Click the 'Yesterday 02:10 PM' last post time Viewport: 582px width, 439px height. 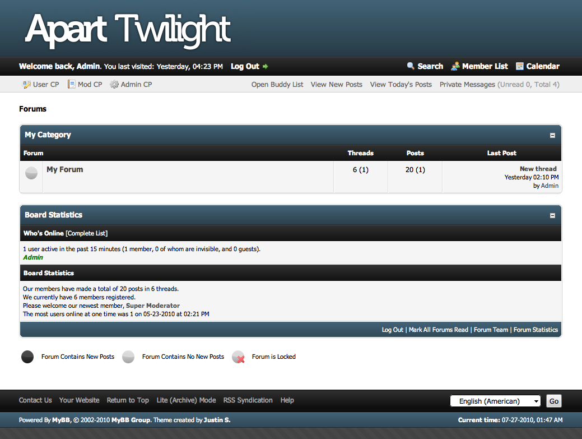[531, 177]
